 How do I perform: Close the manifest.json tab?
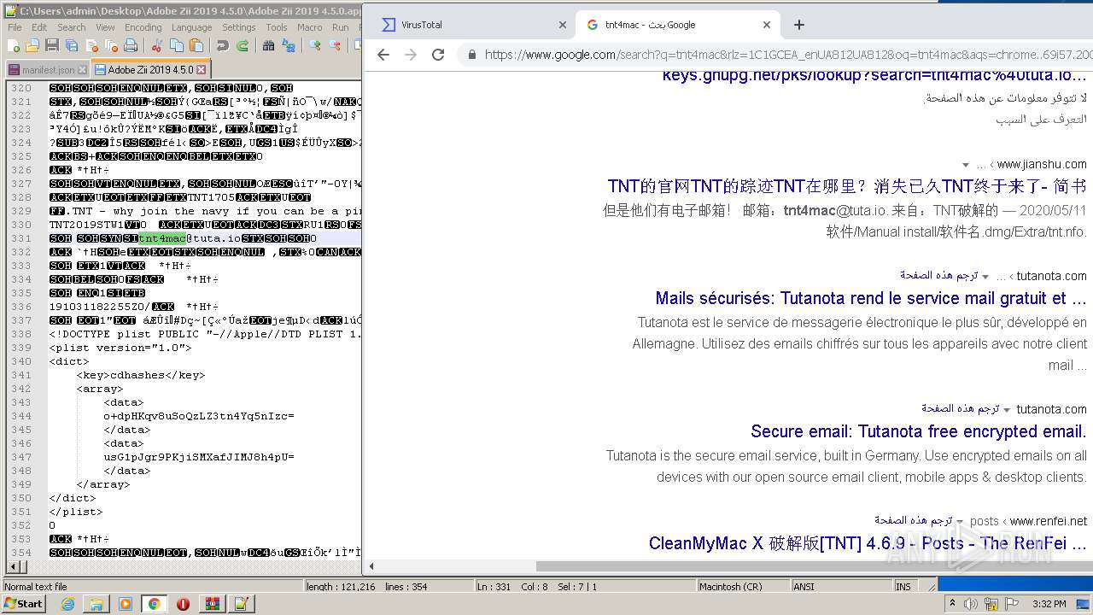pyautogui.click(x=82, y=70)
